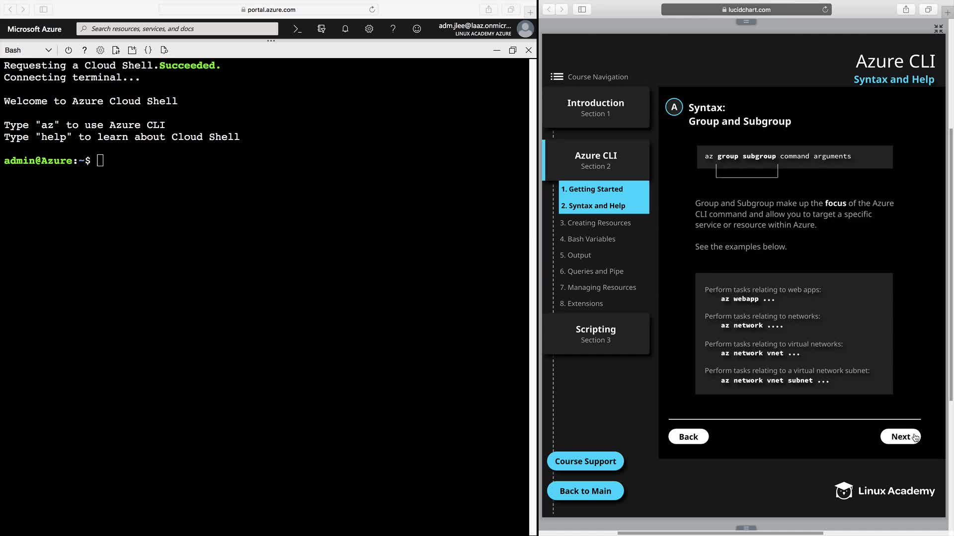Select the Creating Resources lesson
954x536 pixels.
pyautogui.click(x=595, y=223)
